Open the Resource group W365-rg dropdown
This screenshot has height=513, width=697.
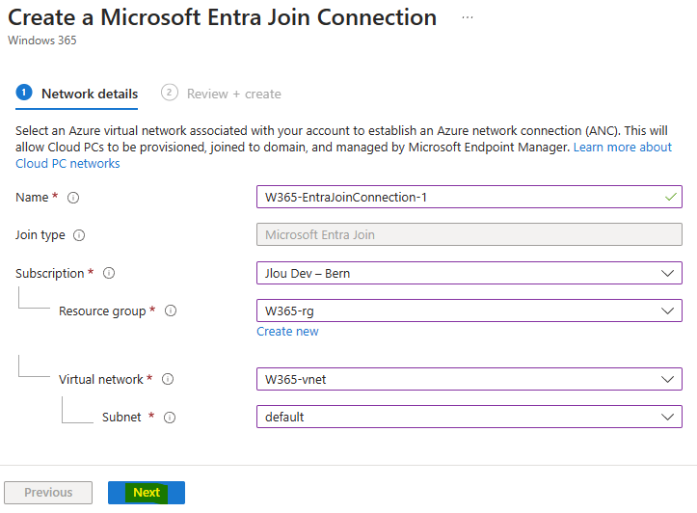(x=469, y=310)
